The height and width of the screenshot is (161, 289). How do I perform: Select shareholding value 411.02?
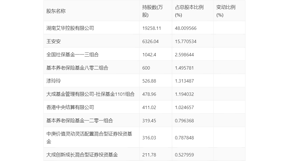click(149, 108)
